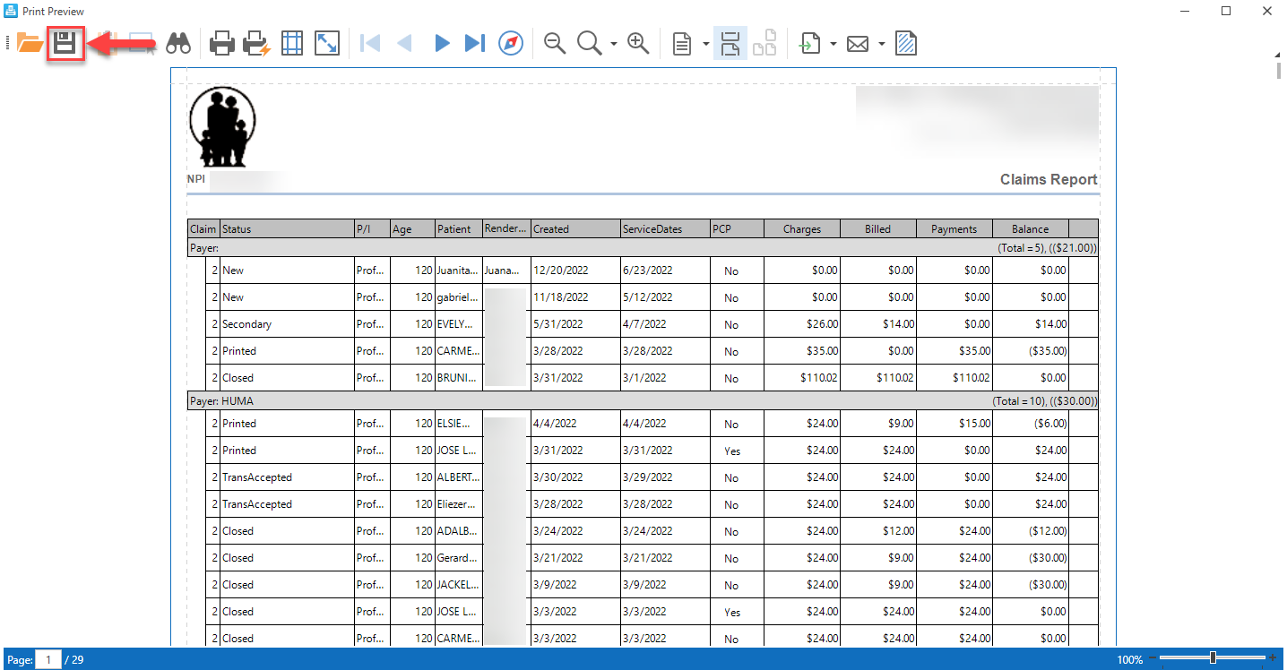Click the Page number input field
The width and height of the screenshot is (1287, 670).
coord(48,660)
